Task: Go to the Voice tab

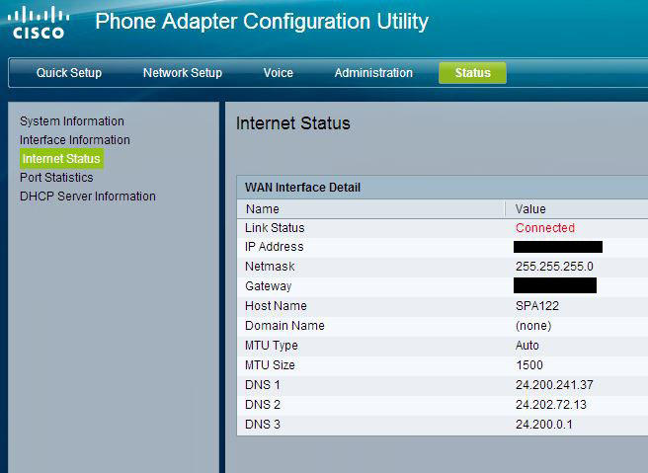Action: (278, 73)
